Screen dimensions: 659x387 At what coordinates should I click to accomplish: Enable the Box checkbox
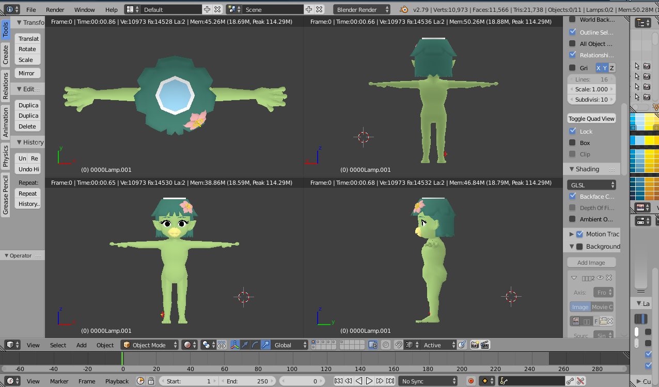point(572,143)
